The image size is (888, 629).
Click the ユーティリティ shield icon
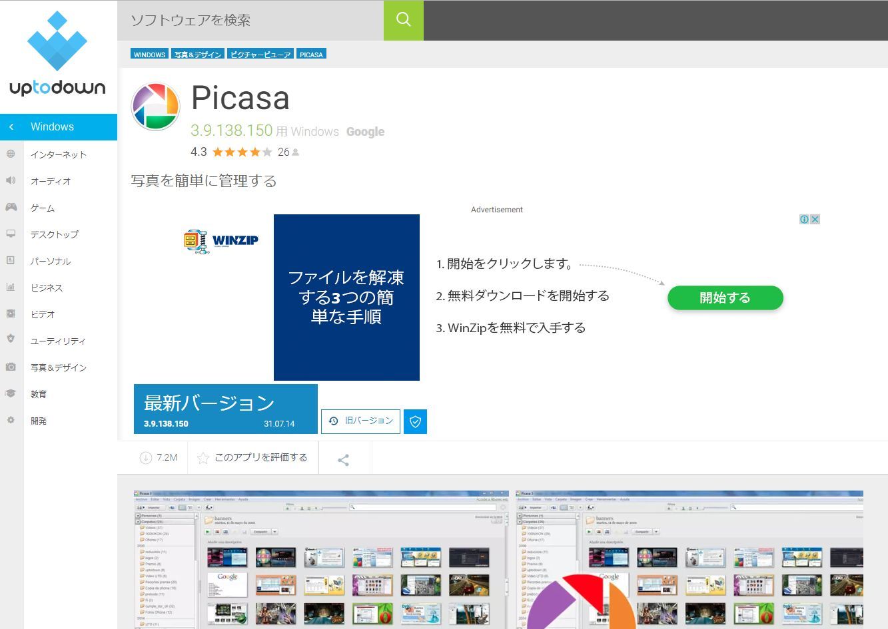point(11,339)
